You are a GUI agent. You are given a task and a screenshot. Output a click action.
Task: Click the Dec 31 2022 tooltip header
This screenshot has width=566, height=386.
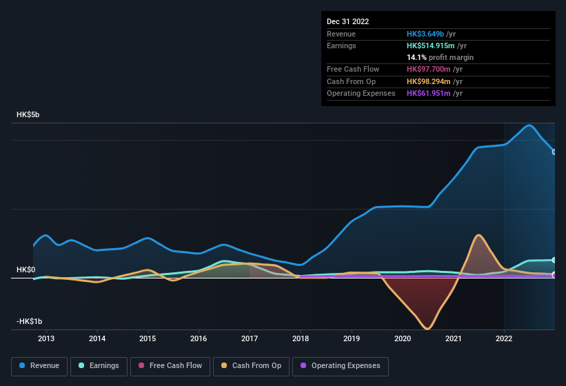pos(348,21)
